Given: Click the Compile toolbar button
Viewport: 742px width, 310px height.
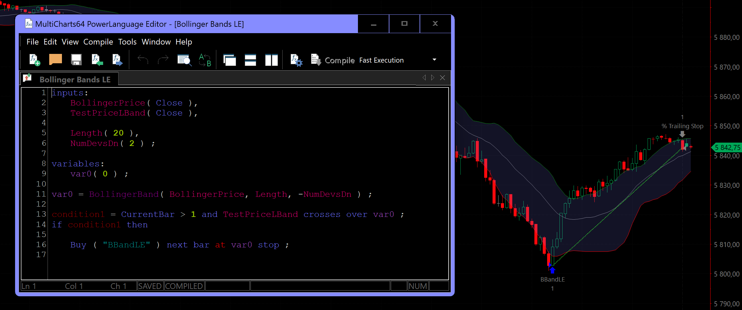Looking at the screenshot, I should click(x=340, y=60).
